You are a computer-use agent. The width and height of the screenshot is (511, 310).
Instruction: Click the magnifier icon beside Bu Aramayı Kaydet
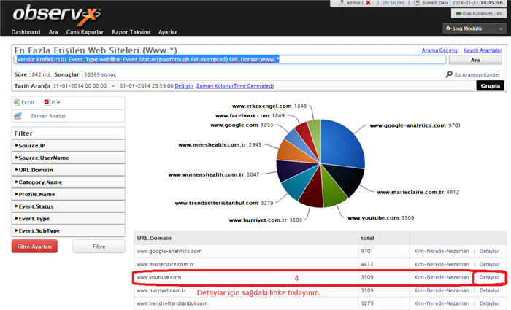point(449,74)
